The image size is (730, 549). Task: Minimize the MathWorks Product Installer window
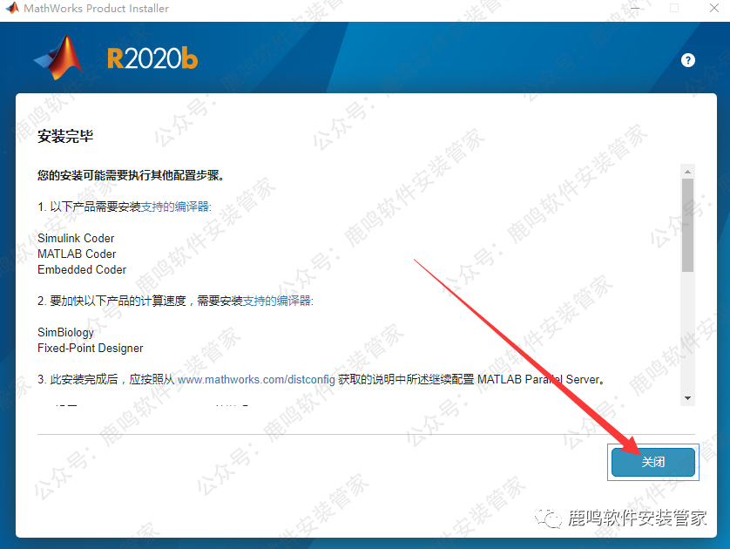[x=633, y=9]
